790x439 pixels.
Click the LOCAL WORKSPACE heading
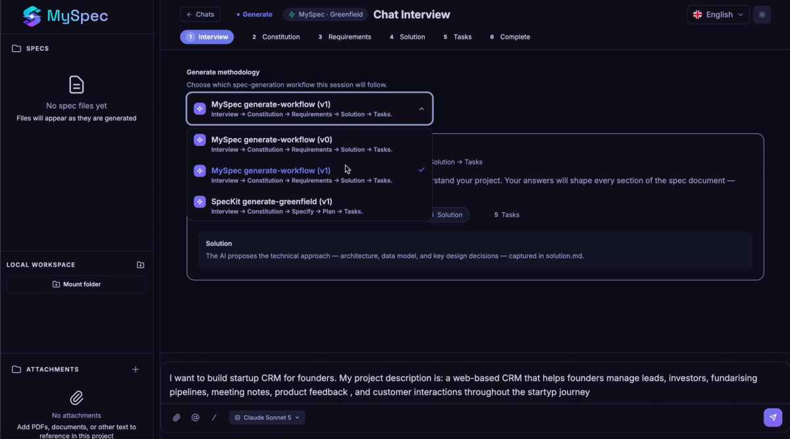coord(41,265)
